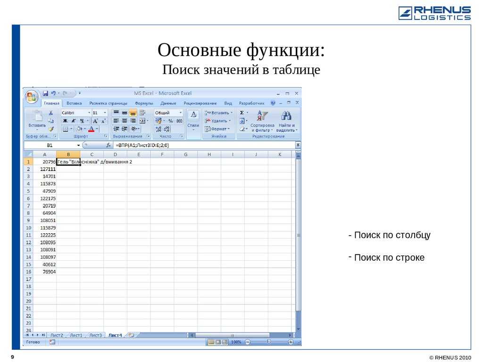Image resolution: width=483 pixels, height=362 pixels.
Task: Expand the Name Box B1 dropdown arrow
Action: [79, 145]
